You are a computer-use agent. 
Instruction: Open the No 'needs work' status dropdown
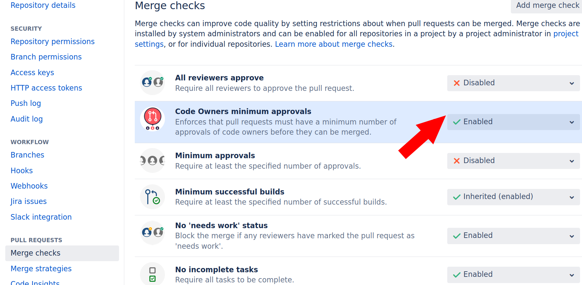(513, 236)
